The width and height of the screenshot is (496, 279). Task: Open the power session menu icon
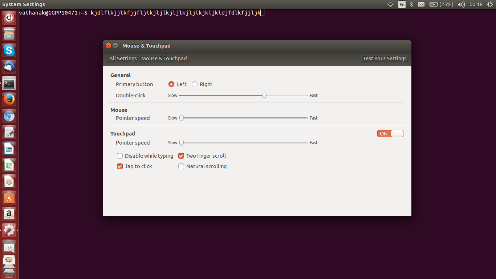point(490,4)
